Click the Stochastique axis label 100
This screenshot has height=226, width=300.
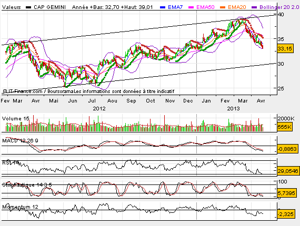tap(283, 182)
